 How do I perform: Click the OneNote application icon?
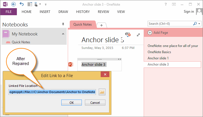[x=5, y=4]
